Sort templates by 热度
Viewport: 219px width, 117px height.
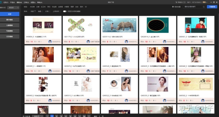[33, 11]
